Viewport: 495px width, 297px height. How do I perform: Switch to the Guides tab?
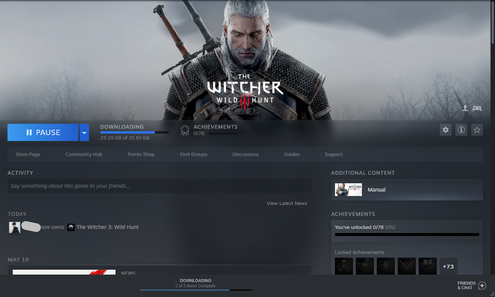(292, 154)
